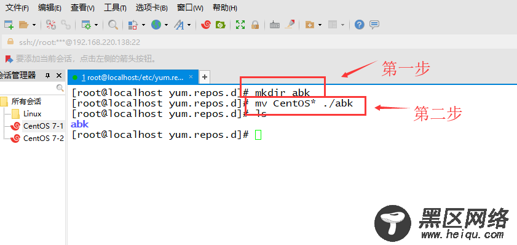The width and height of the screenshot is (517, 245).
Task: Toggle full screen with green arrows icon
Action: (240, 25)
